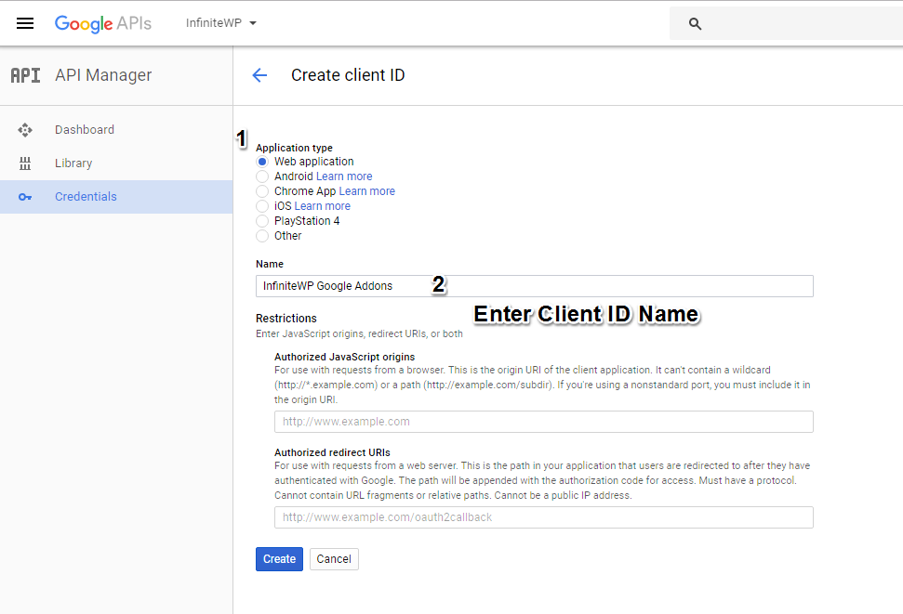Image resolution: width=903 pixels, height=614 pixels.
Task: Click the top search box
Action: point(786,23)
